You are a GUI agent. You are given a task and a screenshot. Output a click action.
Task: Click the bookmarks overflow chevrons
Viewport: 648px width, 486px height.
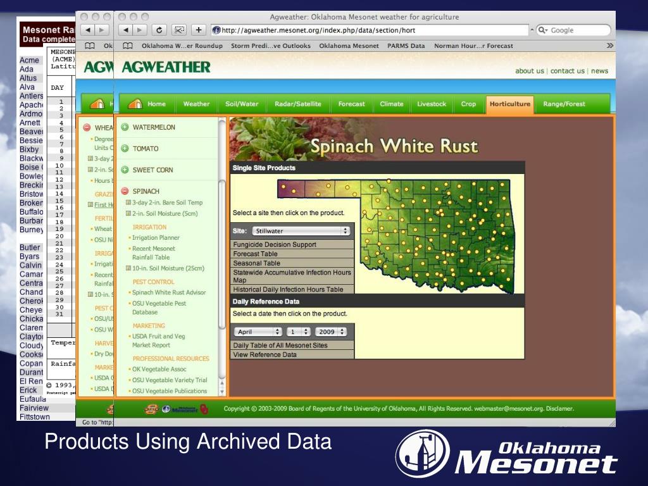610,46
